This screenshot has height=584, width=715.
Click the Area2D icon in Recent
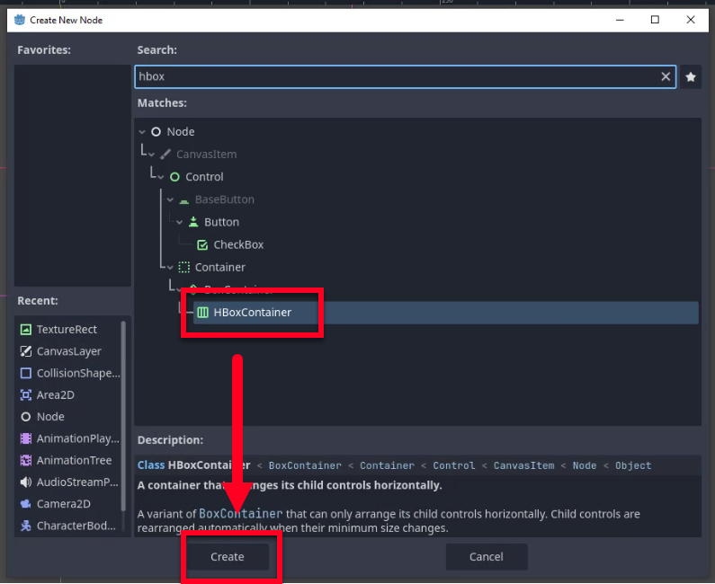pos(26,395)
